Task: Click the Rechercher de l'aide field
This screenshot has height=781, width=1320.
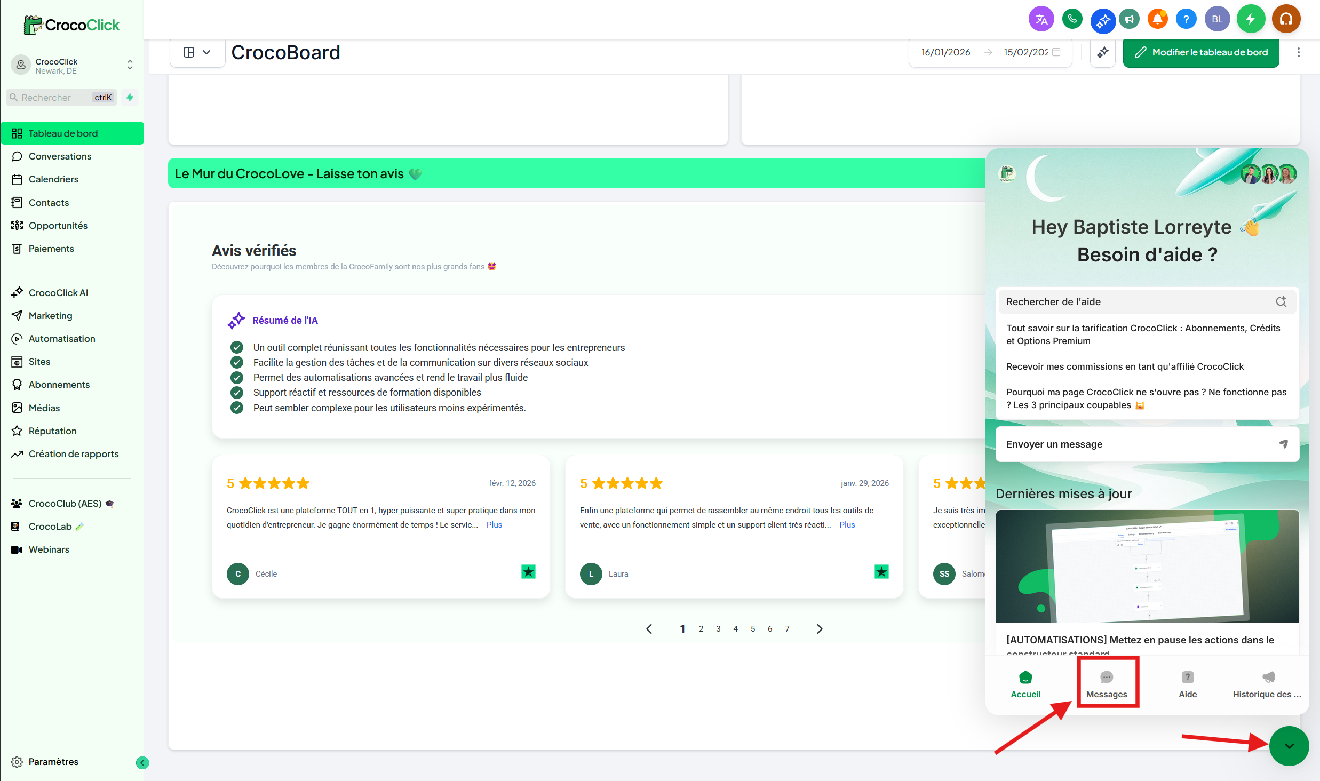Action: [1147, 301]
